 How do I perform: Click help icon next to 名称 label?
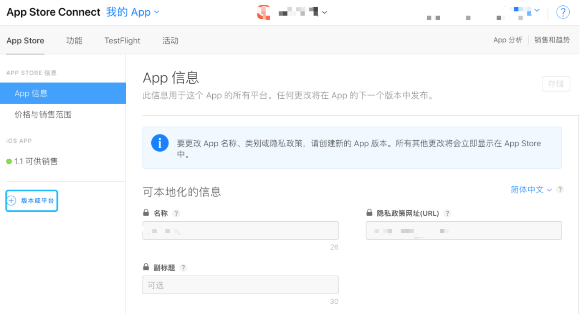tap(176, 213)
